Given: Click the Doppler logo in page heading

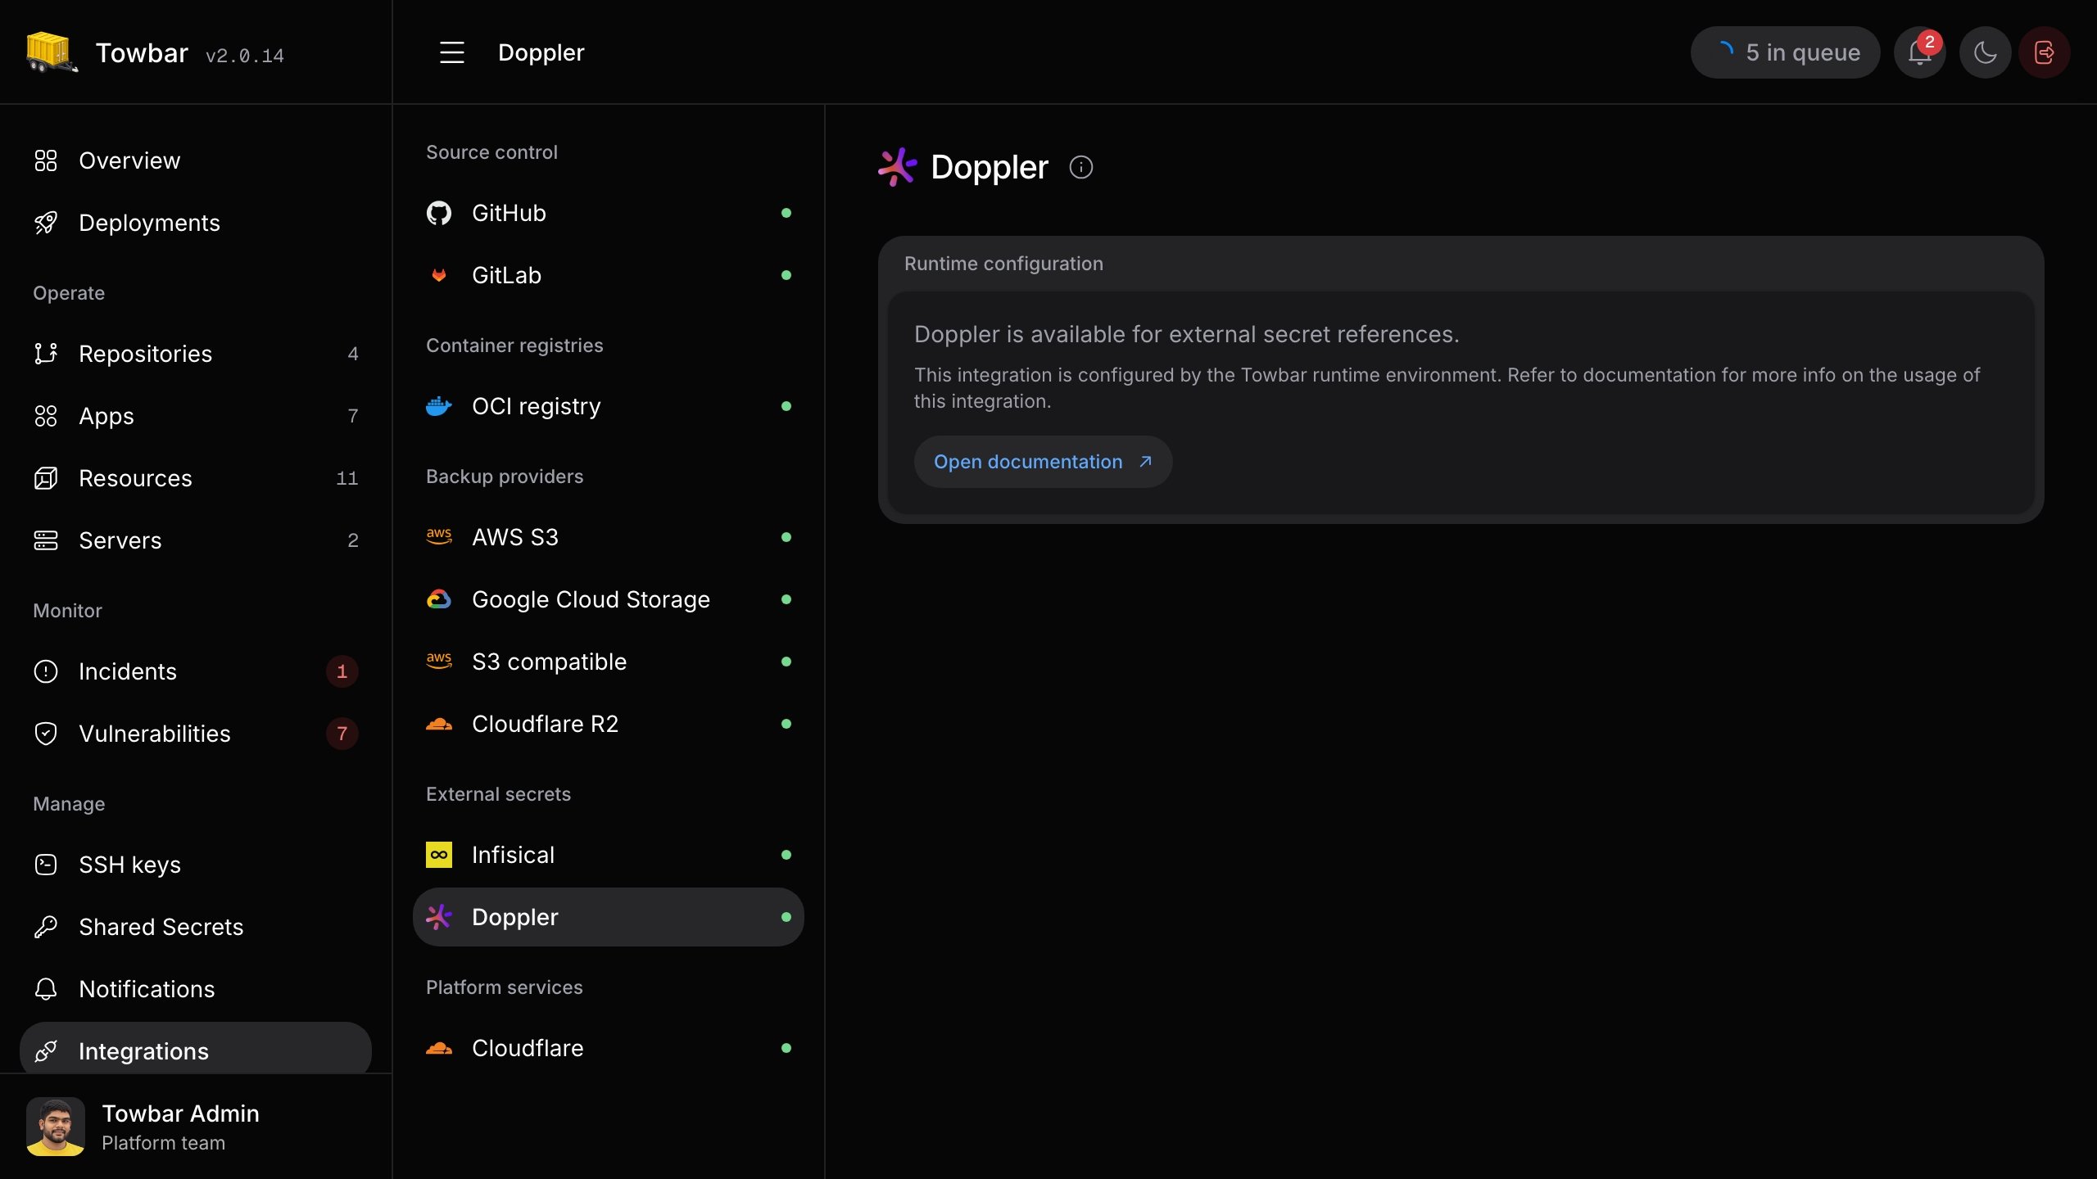Looking at the screenshot, I should click(898, 167).
